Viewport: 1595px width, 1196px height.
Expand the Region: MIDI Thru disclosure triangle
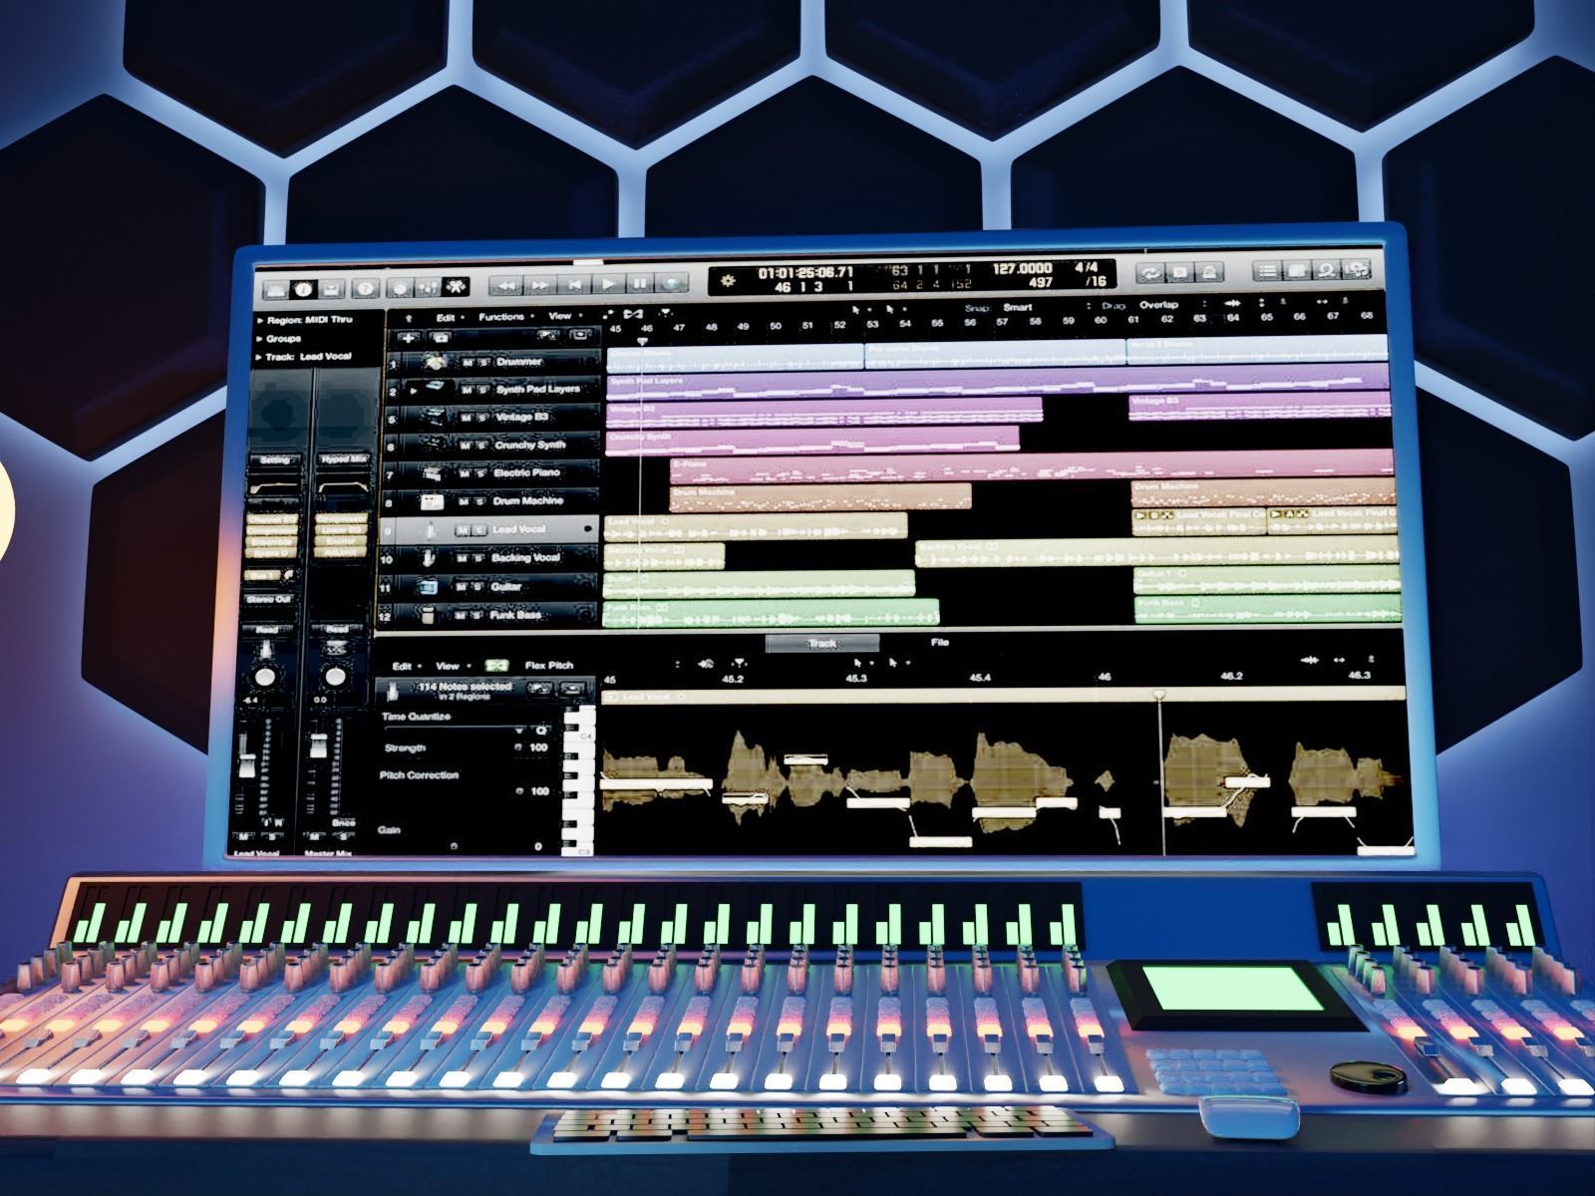coord(259,322)
